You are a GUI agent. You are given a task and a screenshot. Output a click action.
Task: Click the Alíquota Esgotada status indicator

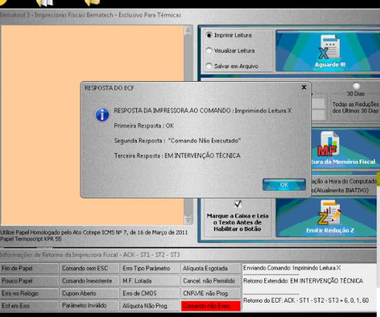click(x=210, y=268)
